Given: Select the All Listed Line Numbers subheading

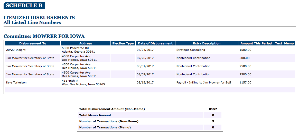Looking at the screenshot, I should point(32,22).
